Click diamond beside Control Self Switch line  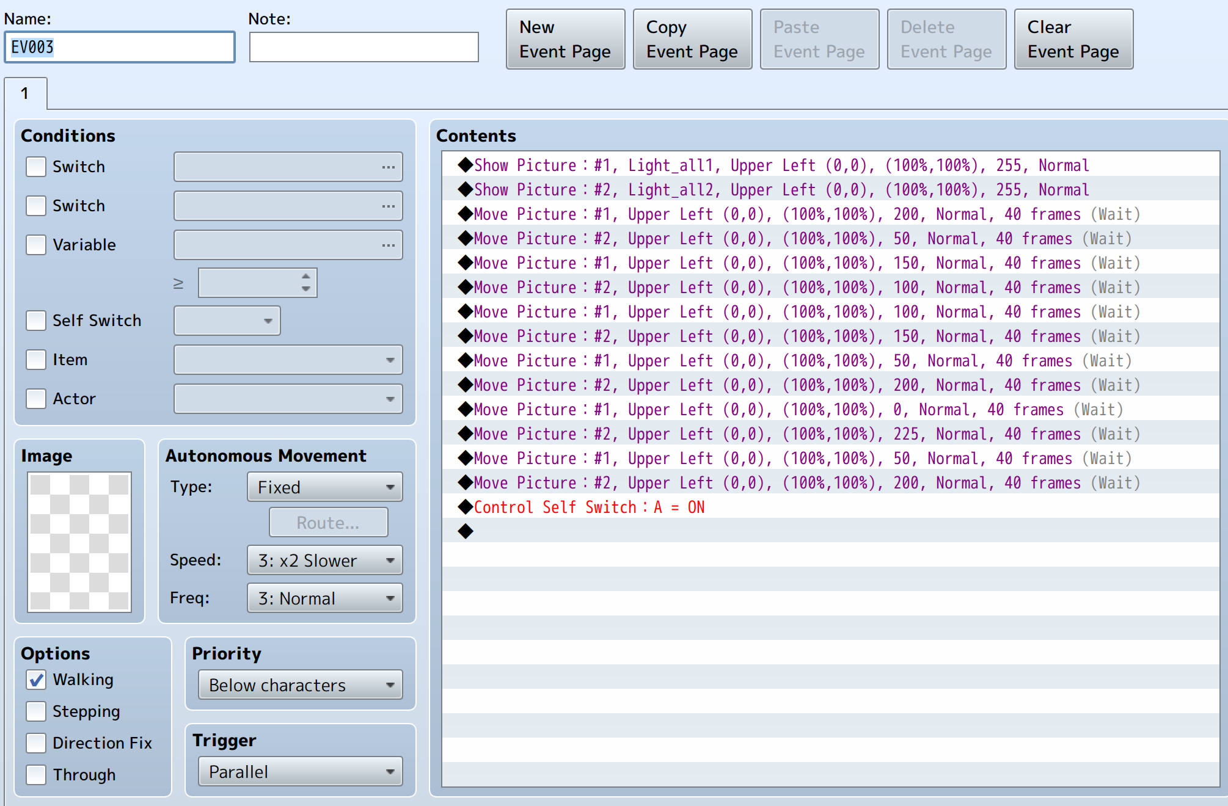click(466, 507)
